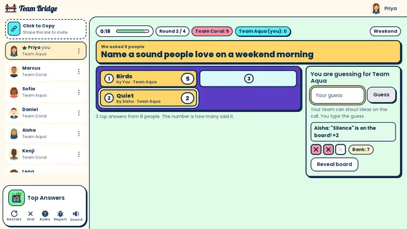407x229 pixels.
Task: Click the Weekend category pill
Action: (385, 31)
